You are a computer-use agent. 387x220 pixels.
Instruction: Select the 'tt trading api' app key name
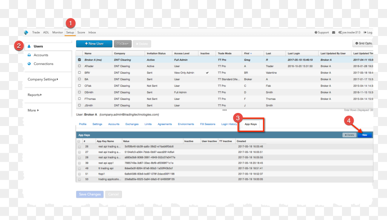point(106,168)
